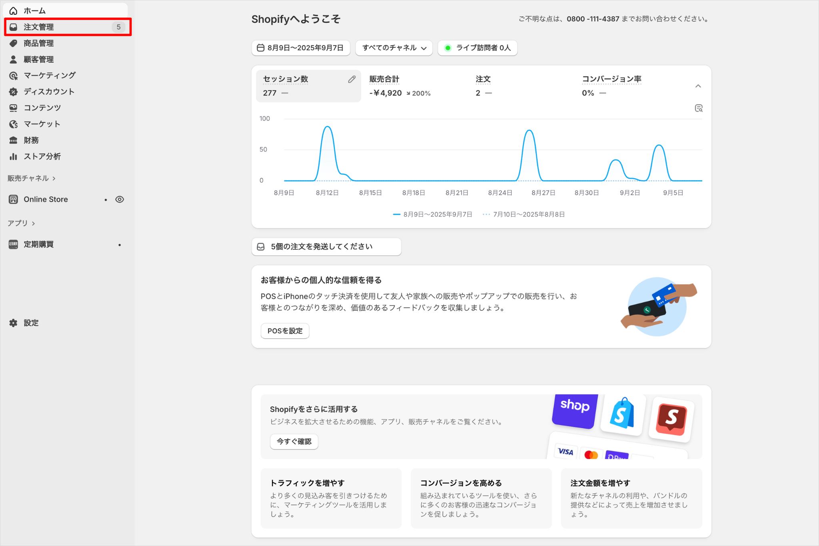
Task: Click the 財務 bank icon in sidebar
Action: [x=14, y=140]
